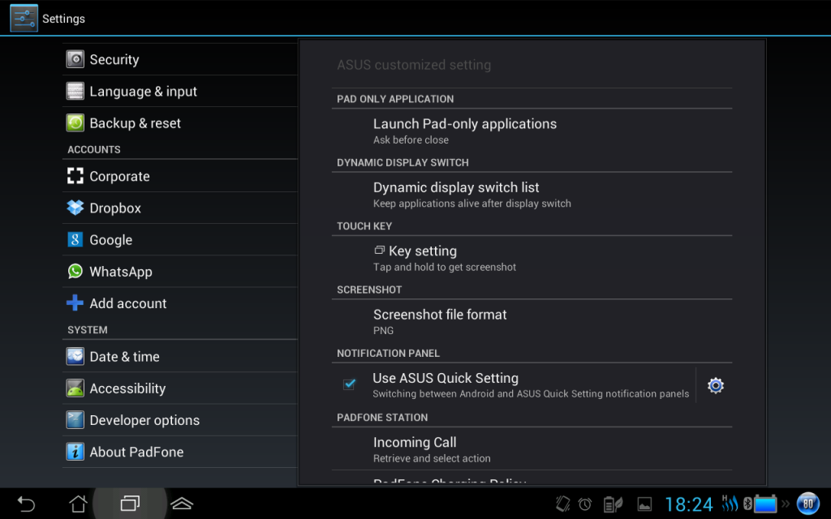Screen dimensions: 831x519
Task: Tap the mobile signal strength icon
Action: click(x=730, y=503)
